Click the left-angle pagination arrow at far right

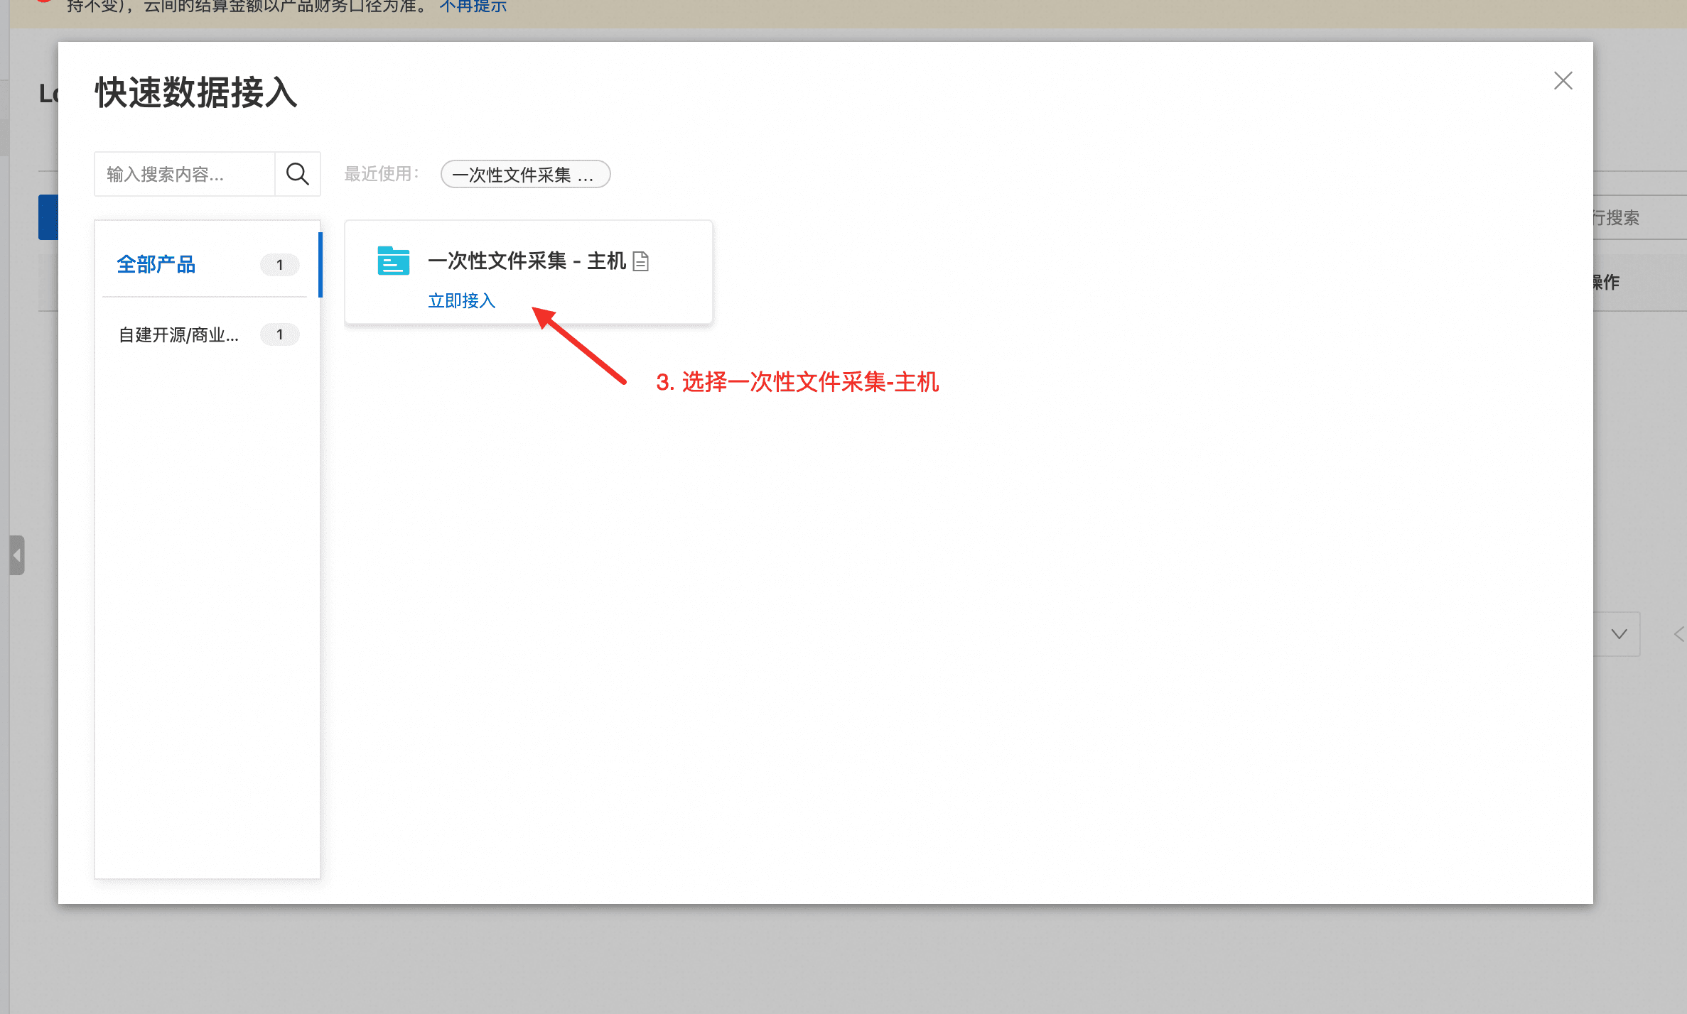pos(1678,634)
